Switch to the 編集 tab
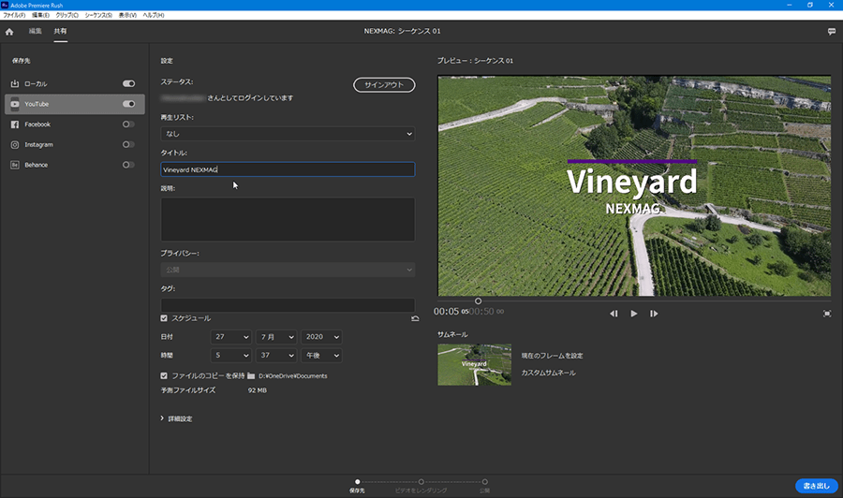The image size is (843, 498). pos(36,32)
